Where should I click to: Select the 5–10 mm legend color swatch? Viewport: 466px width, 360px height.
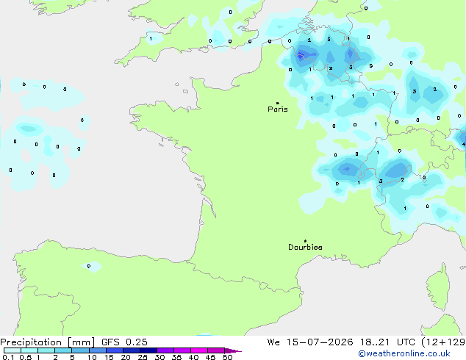pyautogui.click(x=80, y=350)
